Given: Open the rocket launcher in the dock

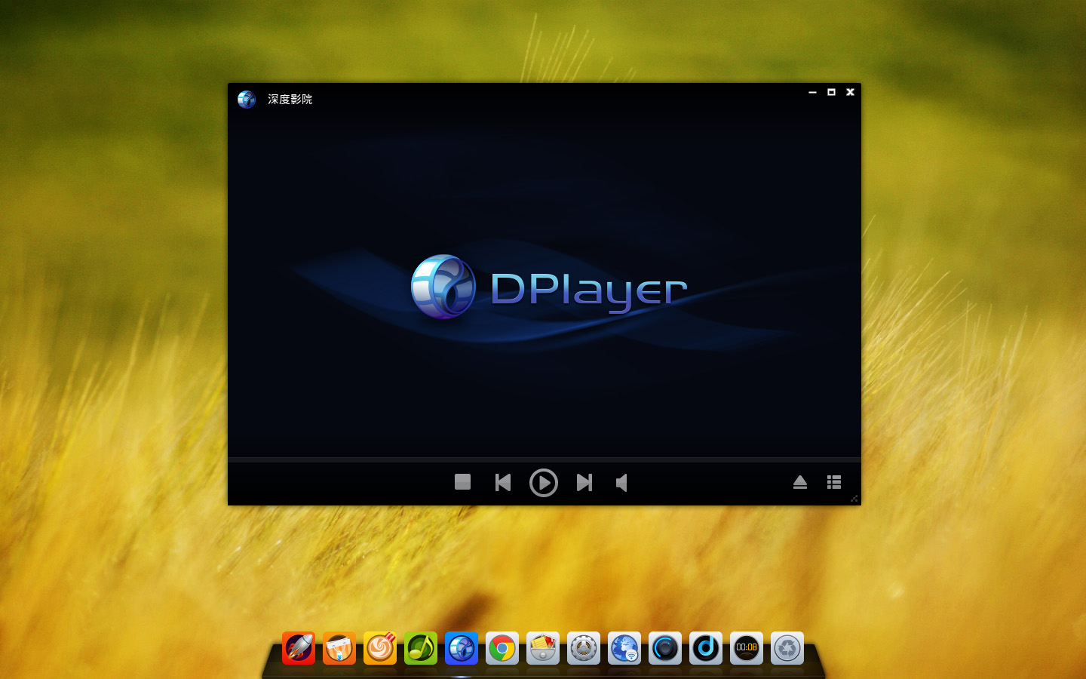Looking at the screenshot, I should (x=299, y=648).
